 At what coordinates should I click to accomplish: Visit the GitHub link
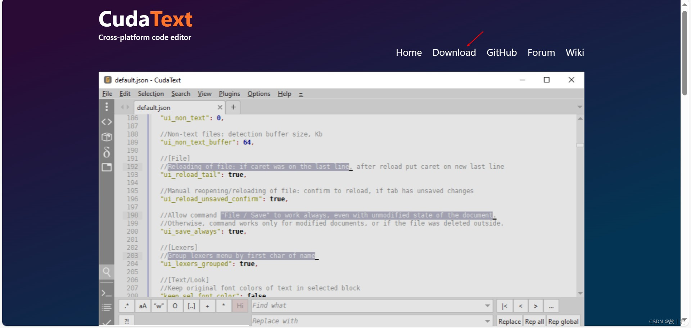pos(502,53)
